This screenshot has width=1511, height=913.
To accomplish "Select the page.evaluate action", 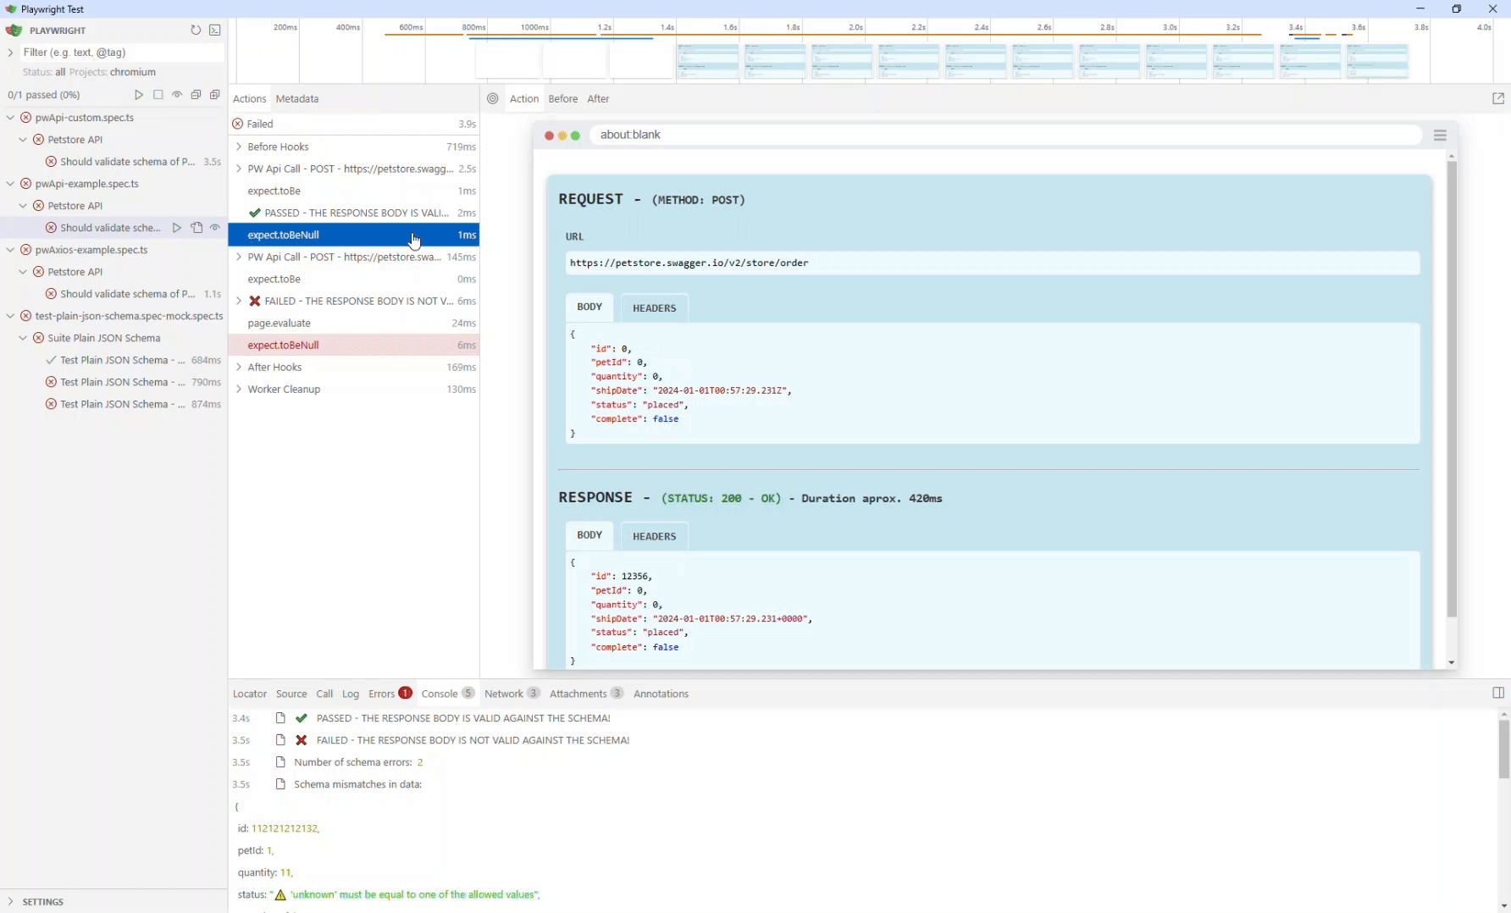I will tap(354, 324).
